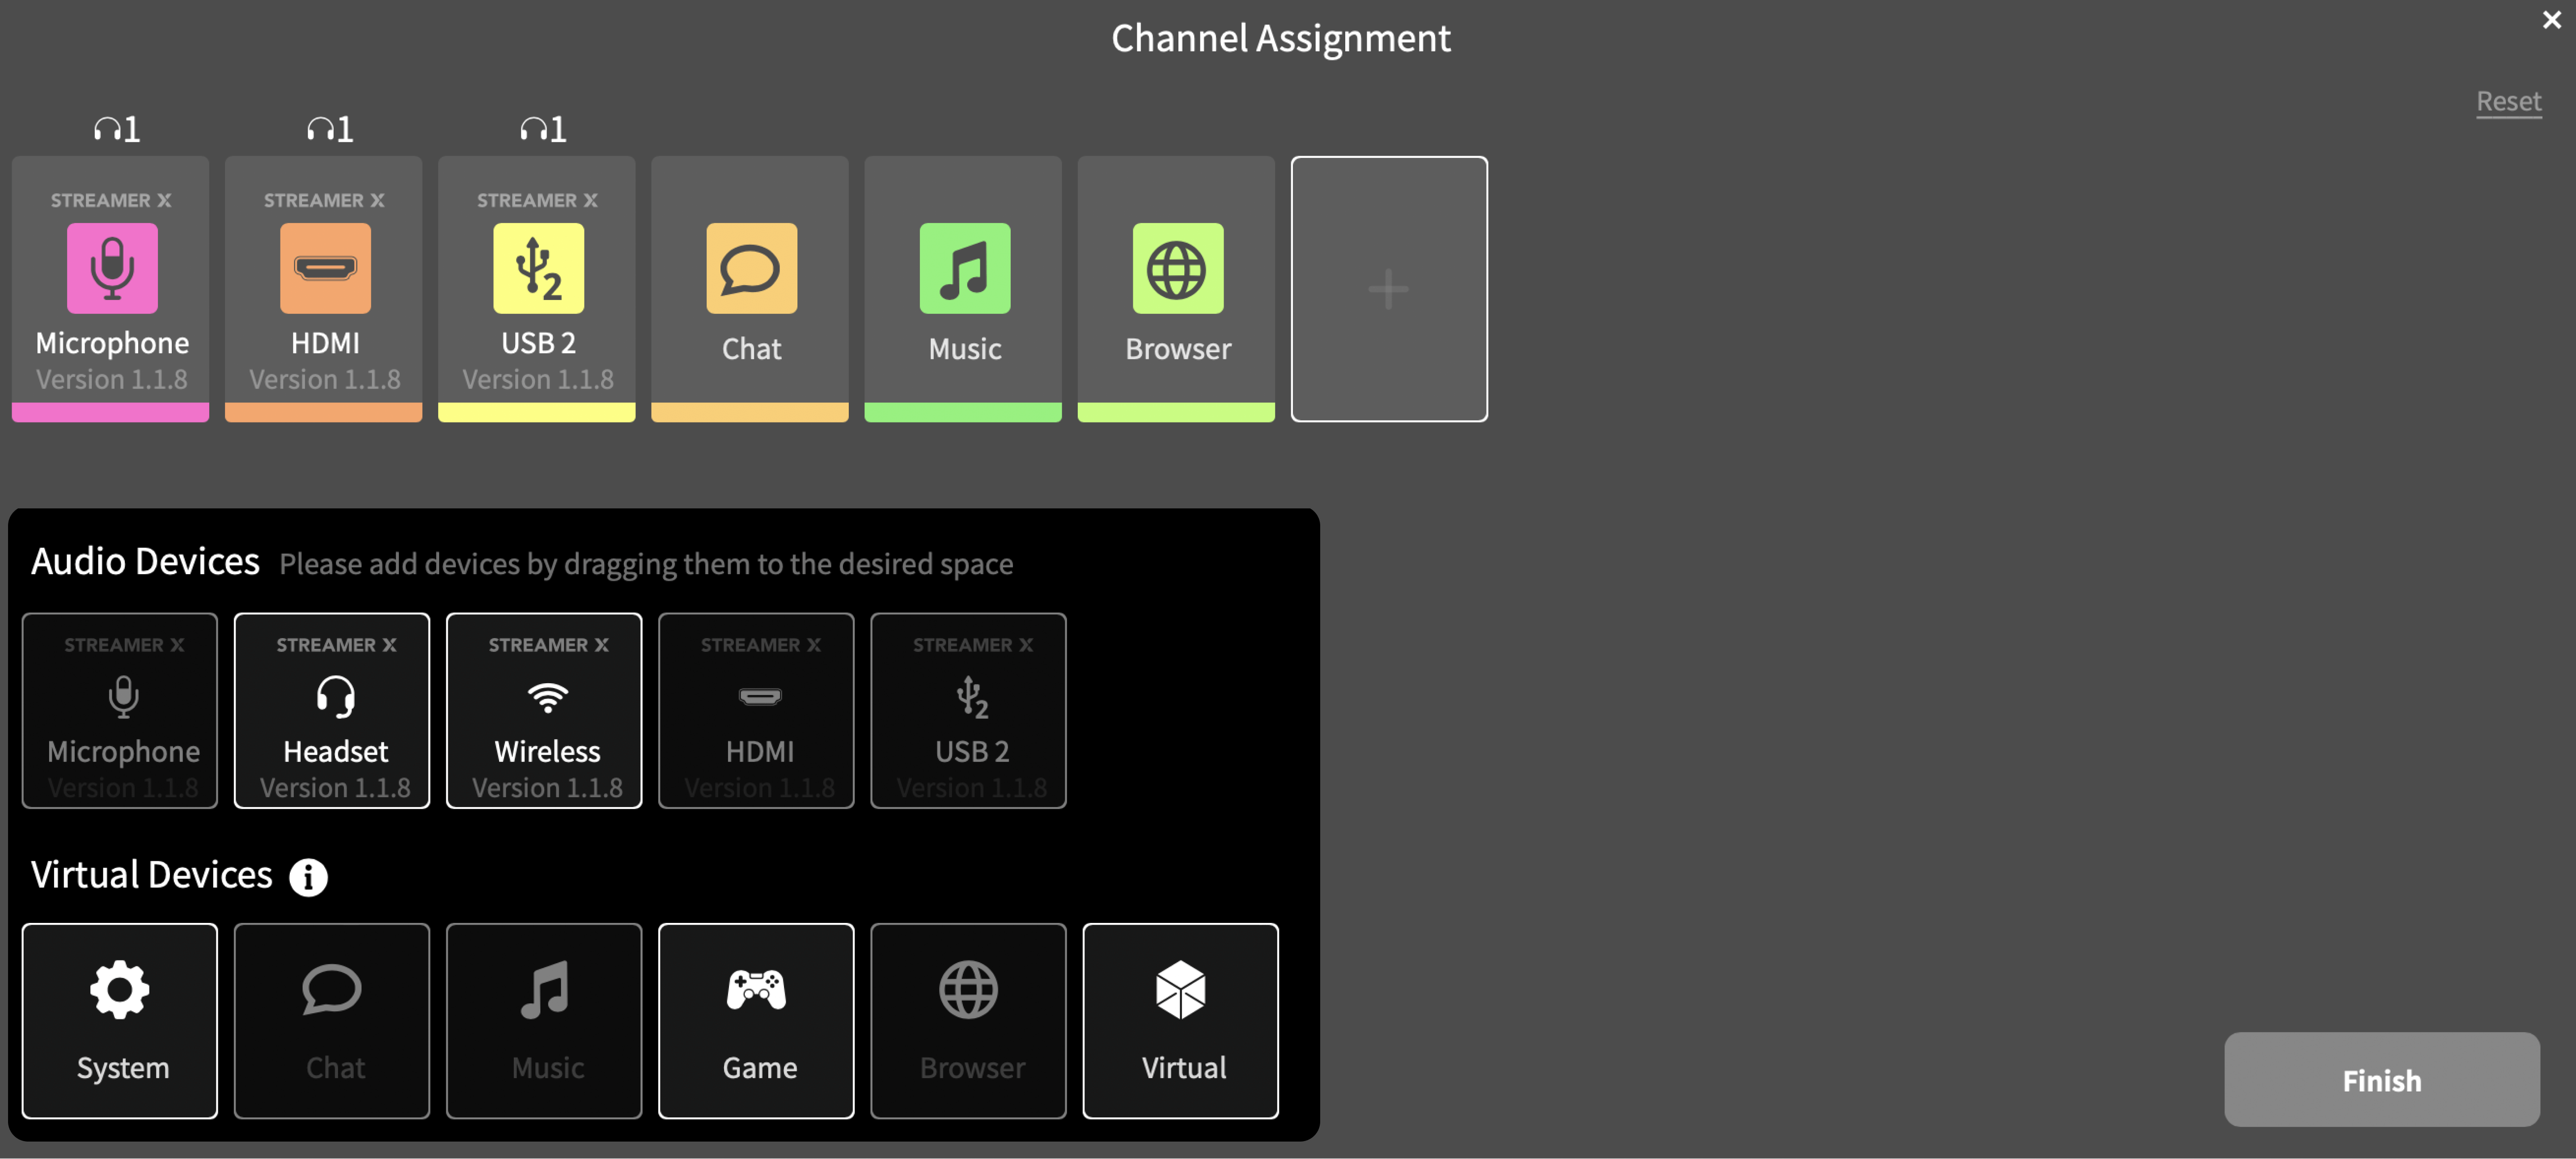Image resolution: width=2576 pixels, height=1159 pixels.
Task: Select the Browser channel in top row
Action: click(x=1176, y=287)
